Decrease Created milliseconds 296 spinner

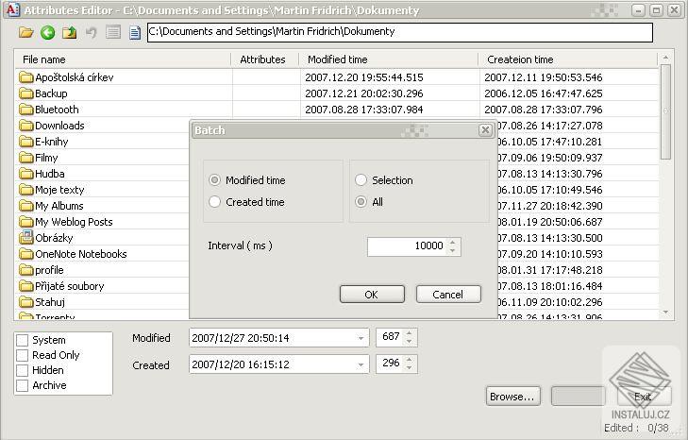coord(409,368)
